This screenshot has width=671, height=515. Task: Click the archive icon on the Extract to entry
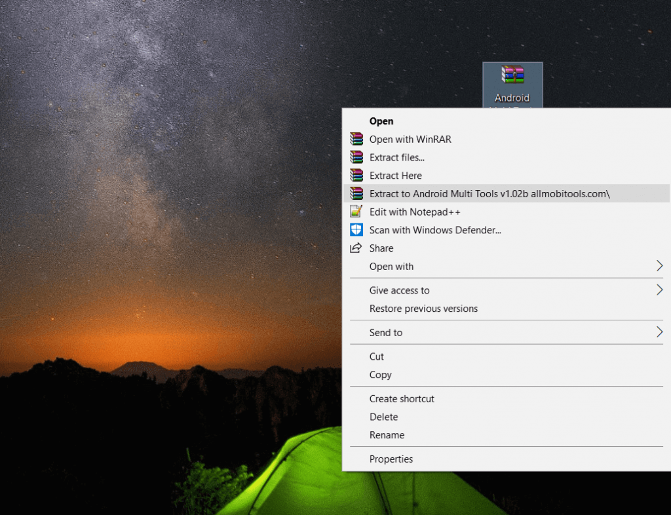pyautogui.click(x=356, y=193)
